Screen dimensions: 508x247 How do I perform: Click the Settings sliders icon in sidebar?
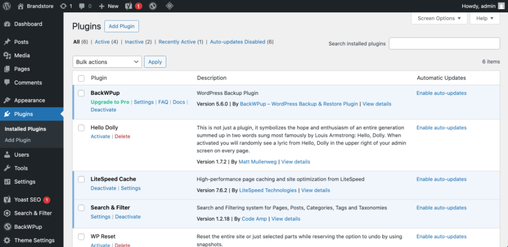pyautogui.click(x=7, y=182)
